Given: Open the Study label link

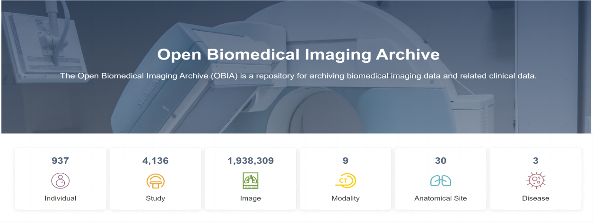Looking at the screenshot, I should point(156,198).
